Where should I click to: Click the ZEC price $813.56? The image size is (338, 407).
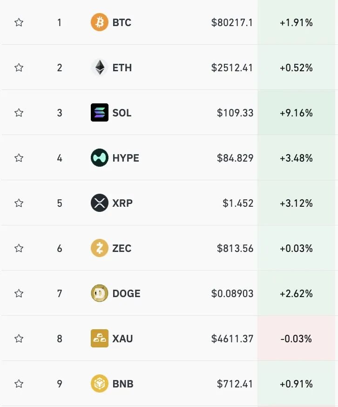click(235, 248)
